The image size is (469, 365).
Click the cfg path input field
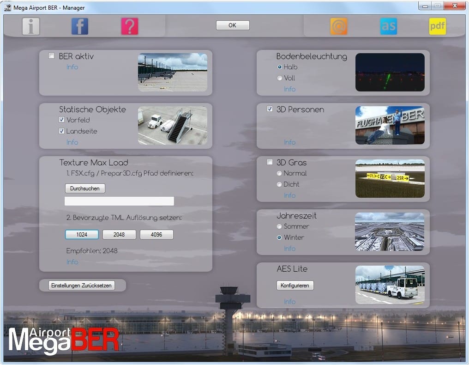pyautogui.click(x=119, y=201)
